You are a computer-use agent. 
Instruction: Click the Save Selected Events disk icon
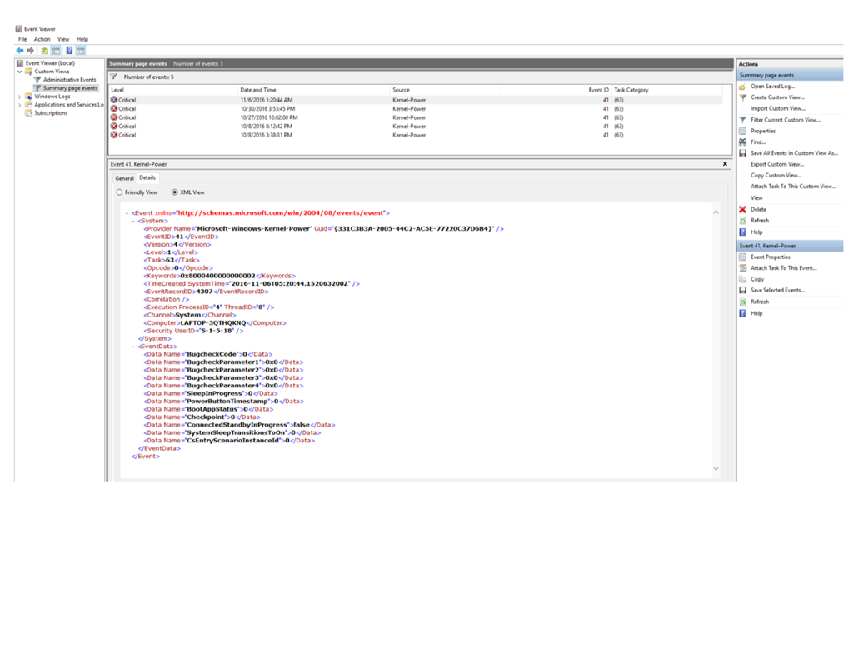742,291
